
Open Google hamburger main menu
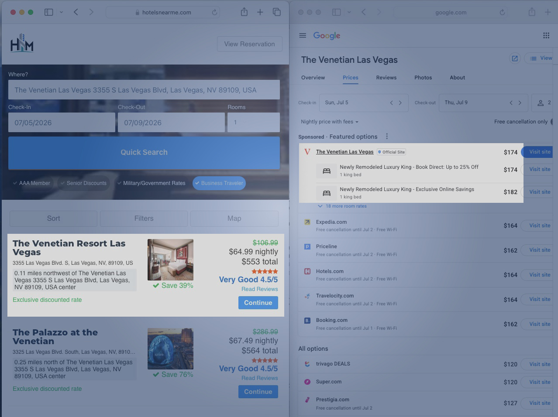pyautogui.click(x=303, y=35)
